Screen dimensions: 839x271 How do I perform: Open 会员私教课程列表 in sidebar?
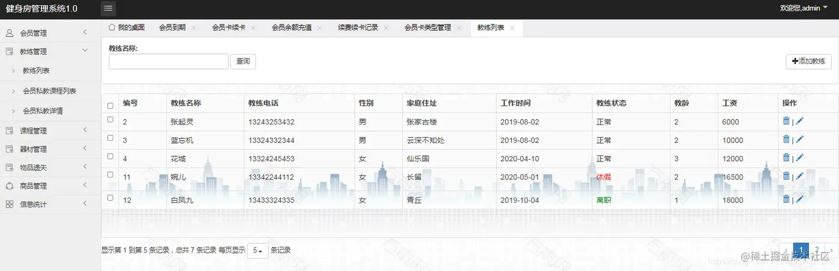(x=49, y=91)
